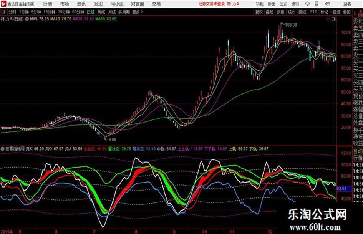Click the 标记 mark button

[x=324, y=12]
